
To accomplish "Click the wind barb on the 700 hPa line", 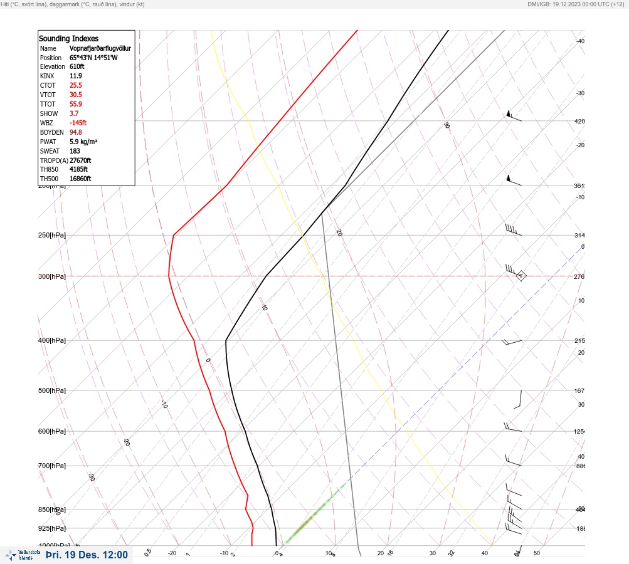I will pos(513,461).
